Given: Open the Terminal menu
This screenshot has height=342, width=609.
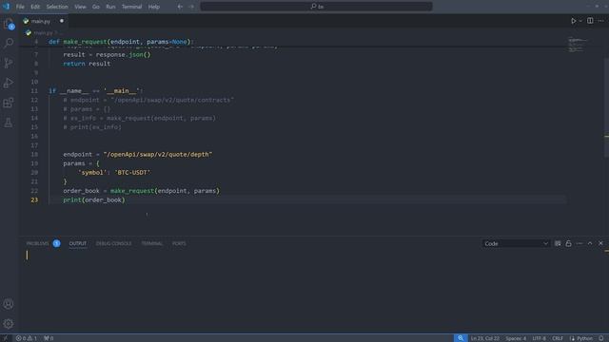Looking at the screenshot, I should tap(131, 7).
